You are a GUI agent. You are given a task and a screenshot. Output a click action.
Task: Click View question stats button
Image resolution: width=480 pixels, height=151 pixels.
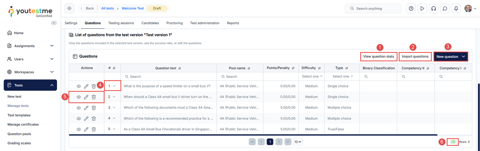(x=379, y=57)
